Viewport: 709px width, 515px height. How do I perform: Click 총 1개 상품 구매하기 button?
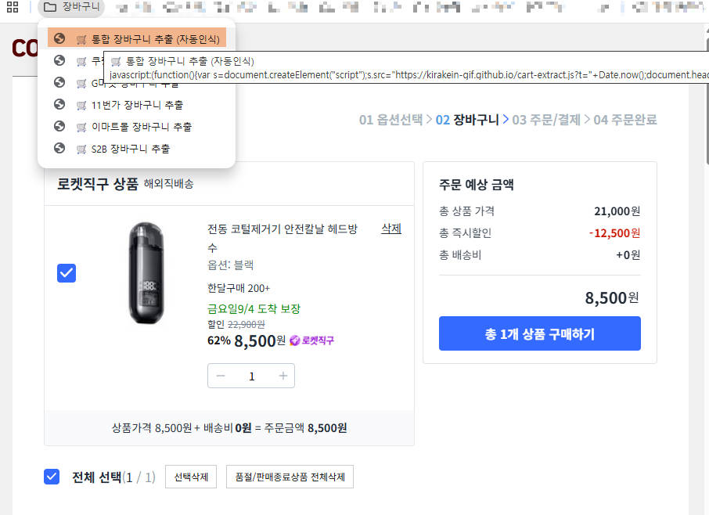click(539, 333)
